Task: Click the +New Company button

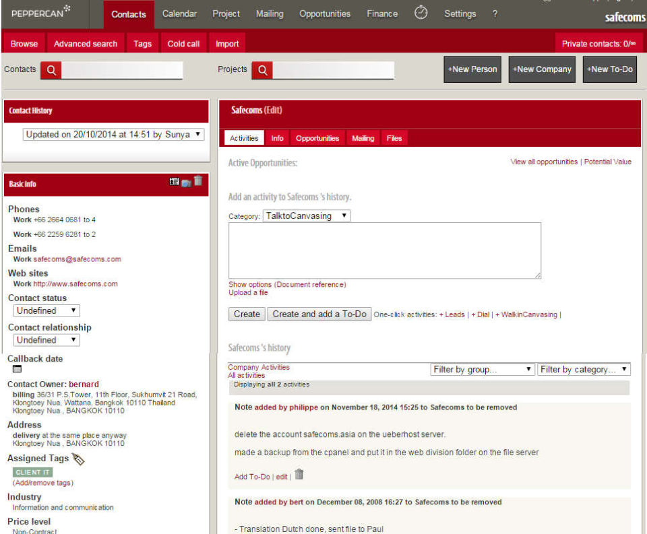Action: pos(542,69)
